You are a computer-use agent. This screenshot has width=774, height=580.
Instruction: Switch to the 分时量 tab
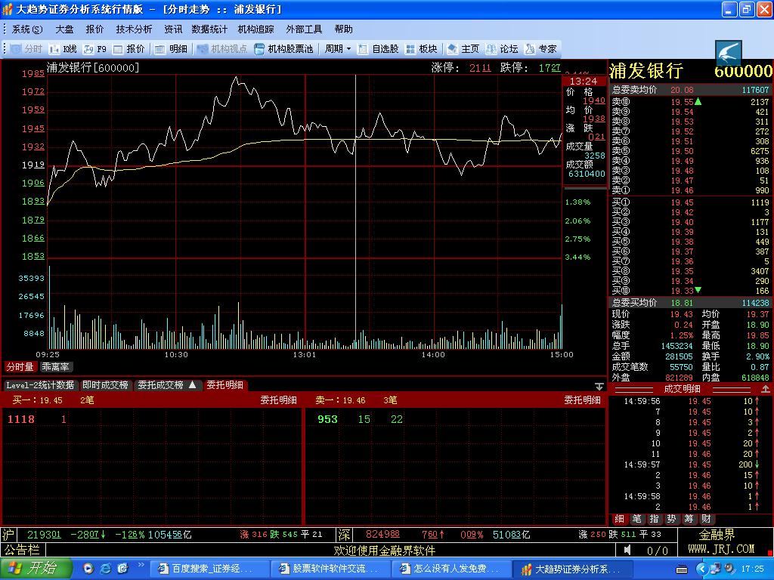20,367
